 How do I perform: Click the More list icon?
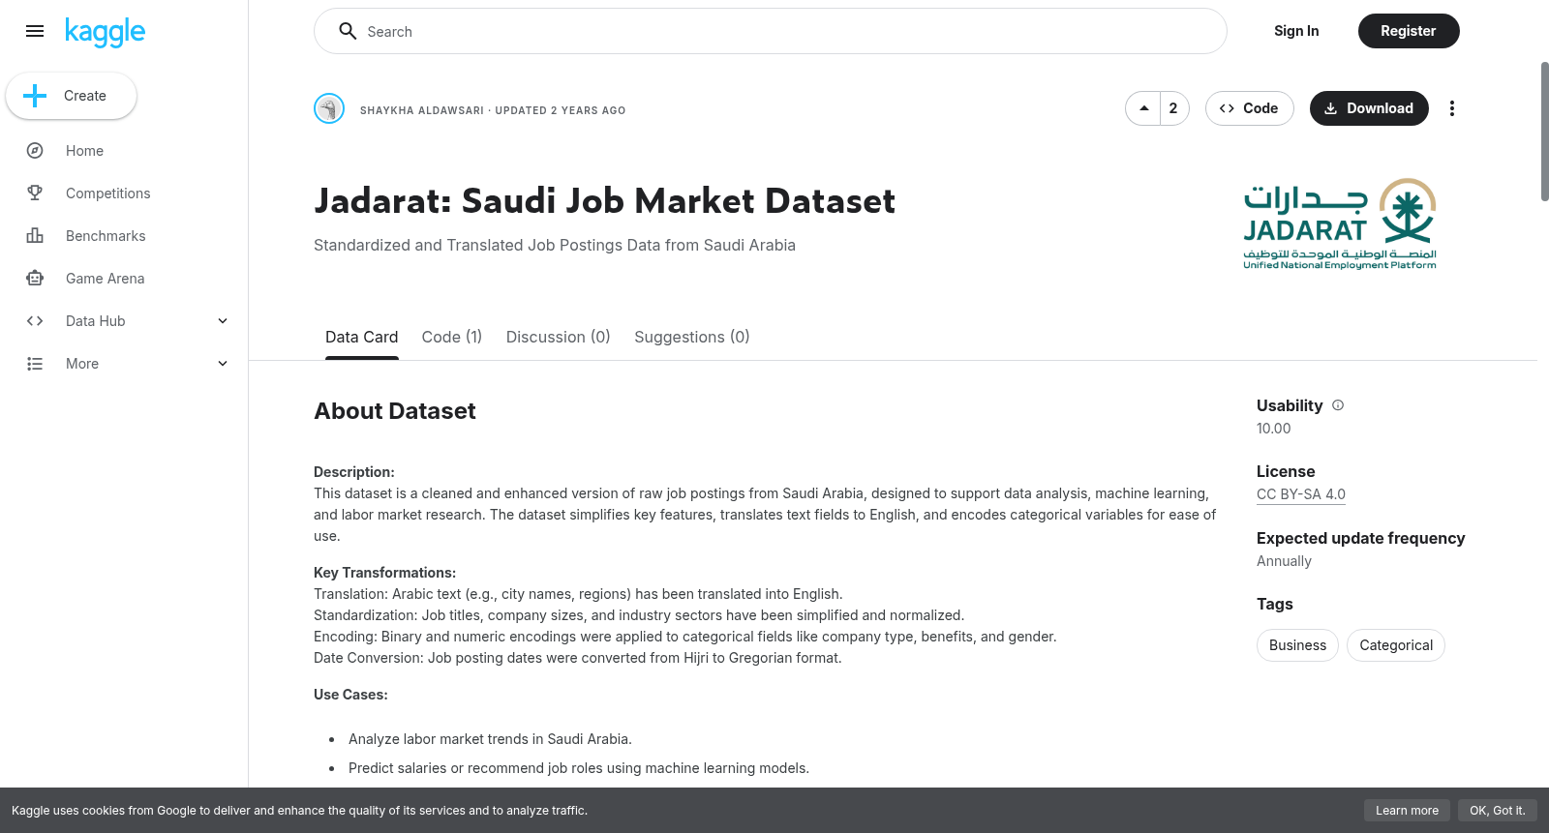pos(35,364)
